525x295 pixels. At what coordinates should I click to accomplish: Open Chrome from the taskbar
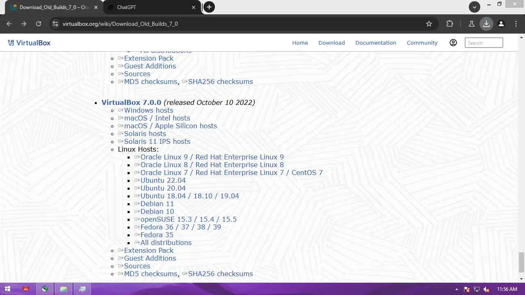tap(45, 289)
